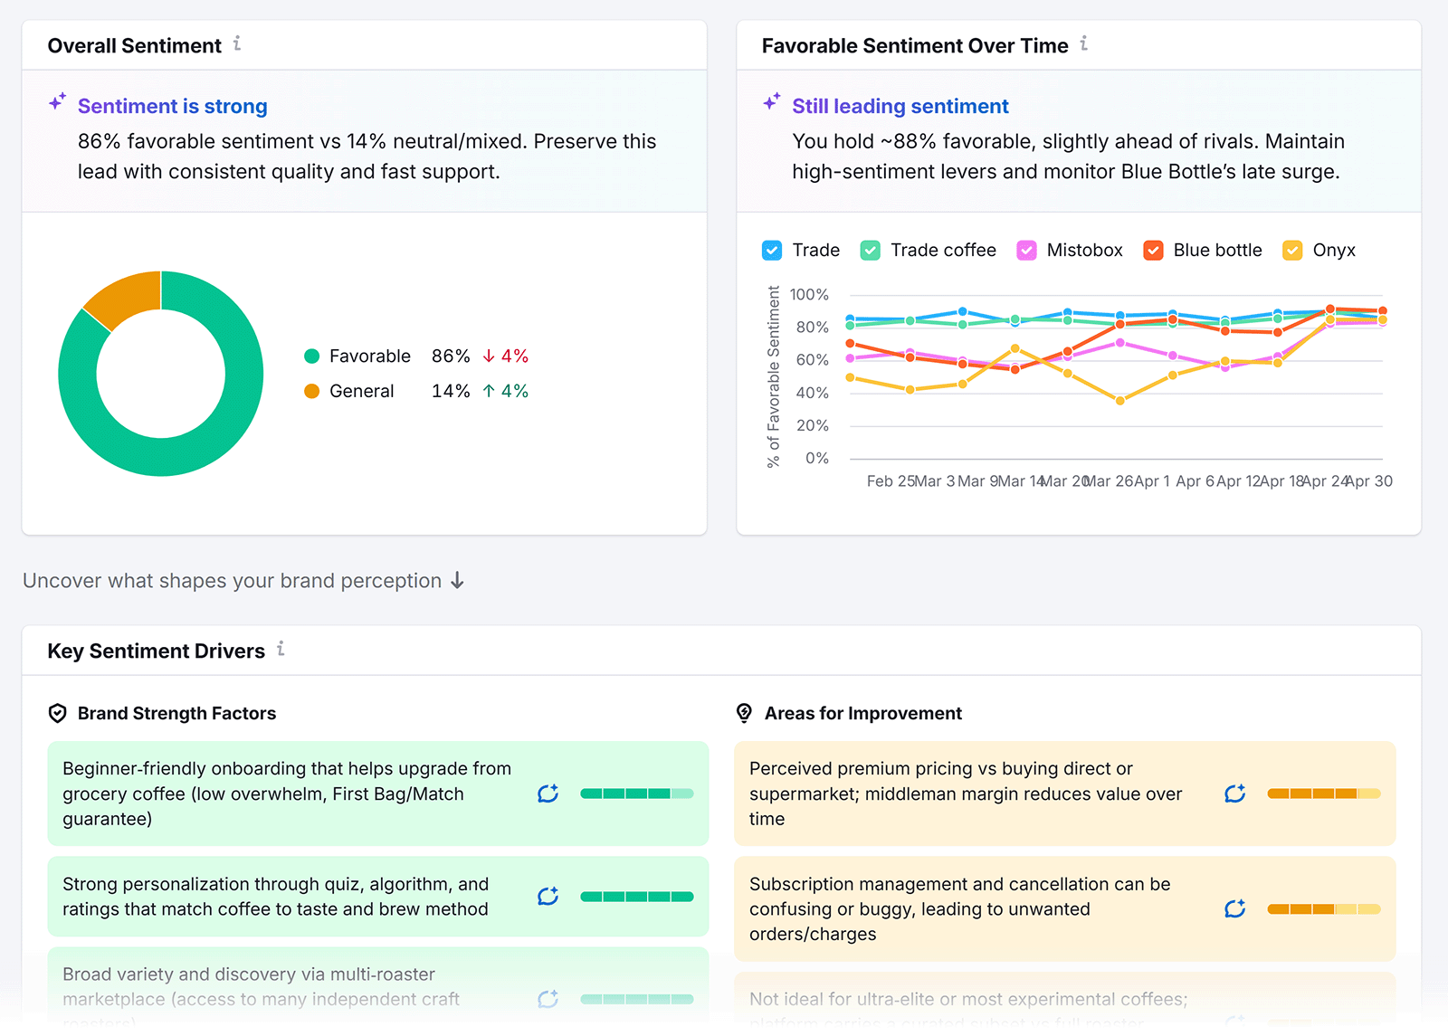
Task: Click the Mistobox legend label
Action: (1085, 251)
